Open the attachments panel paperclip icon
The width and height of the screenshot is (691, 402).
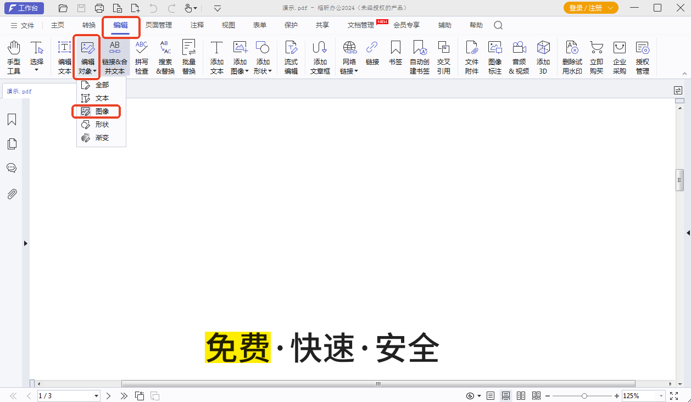tap(12, 193)
